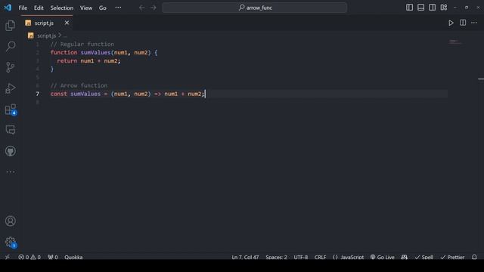
Task: Open the View menu
Action: coord(86,8)
